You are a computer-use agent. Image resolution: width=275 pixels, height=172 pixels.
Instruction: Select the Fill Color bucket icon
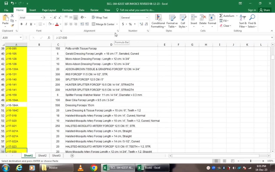coord(50,24)
